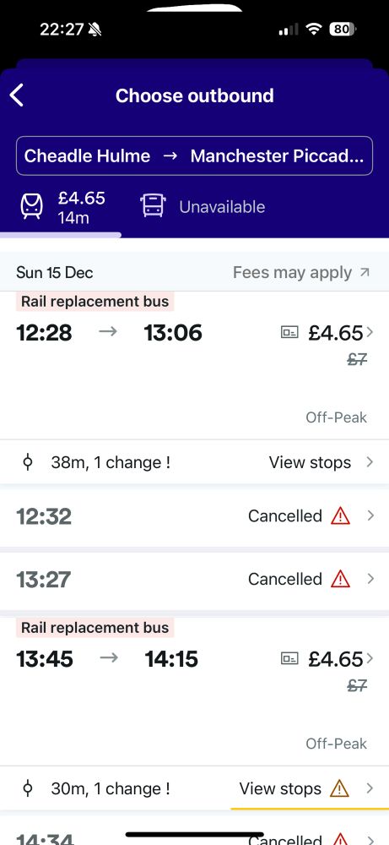Choose the 13:45 journey £4.65 fare
This screenshot has width=389, height=845.
(336, 658)
